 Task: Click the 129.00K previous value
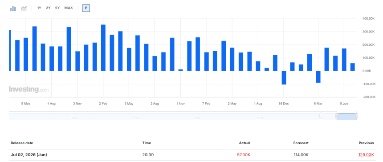pyautogui.click(x=366, y=155)
